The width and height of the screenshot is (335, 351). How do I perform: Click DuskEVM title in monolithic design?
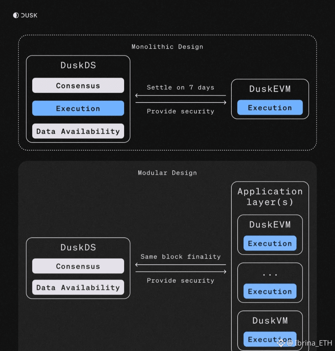[x=270, y=89]
